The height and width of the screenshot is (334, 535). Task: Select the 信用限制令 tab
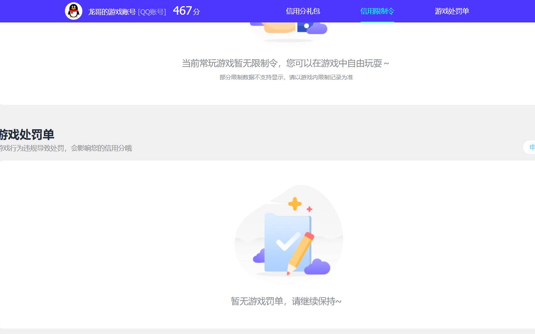(x=377, y=11)
